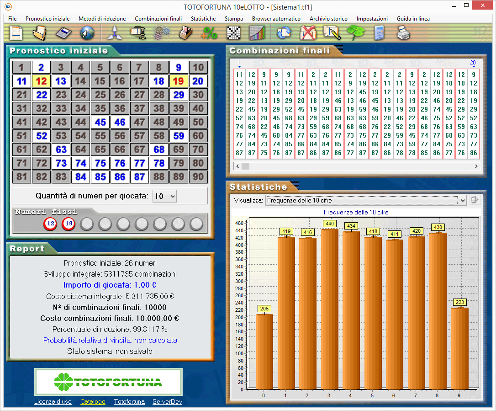Expand the Visualizza statistics dropdown
Viewport: 496px width, 411px height.
tap(462, 200)
